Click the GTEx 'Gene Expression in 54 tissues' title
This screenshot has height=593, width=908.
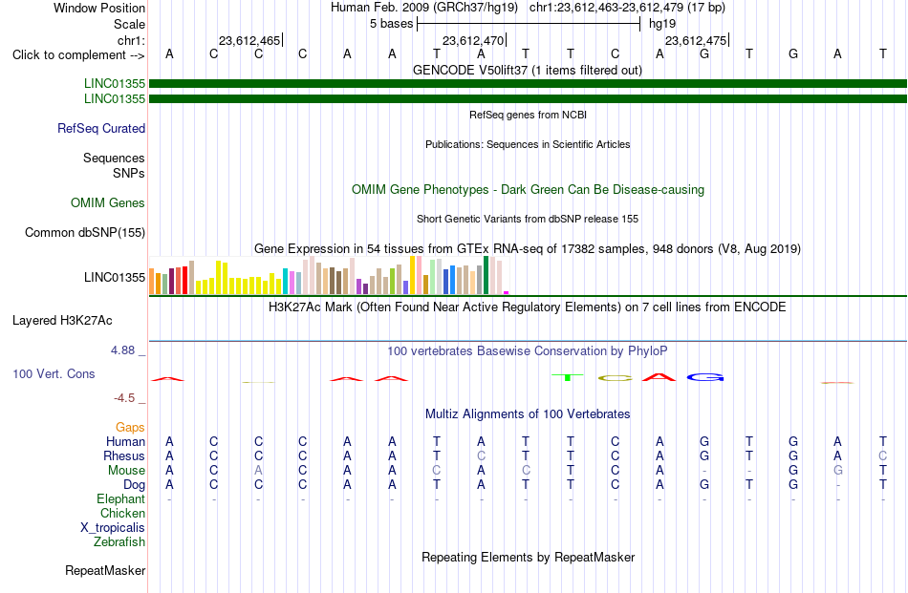tap(528, 249)
